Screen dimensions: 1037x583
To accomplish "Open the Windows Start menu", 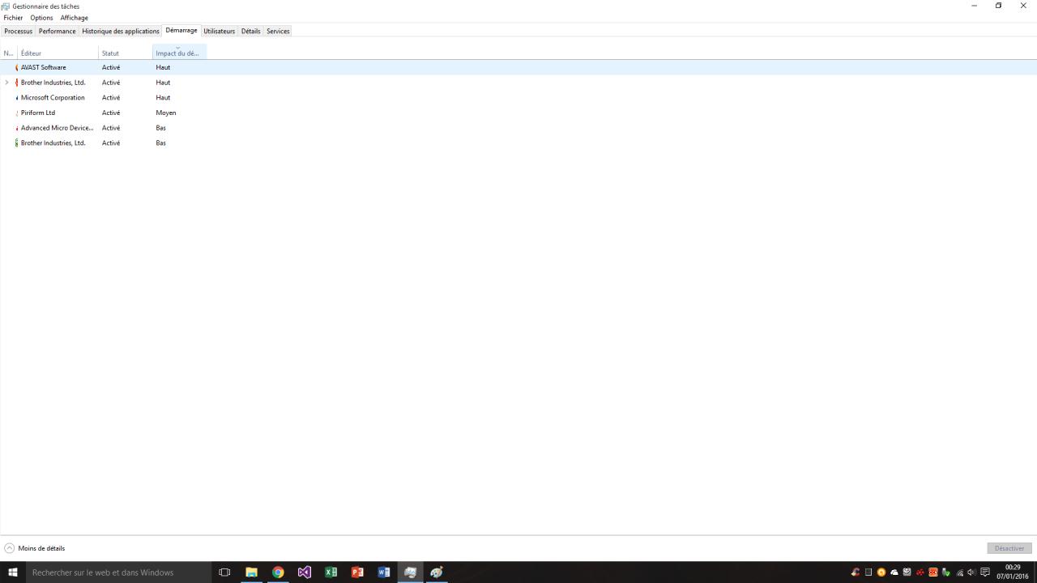I will [x=12, y=572].
